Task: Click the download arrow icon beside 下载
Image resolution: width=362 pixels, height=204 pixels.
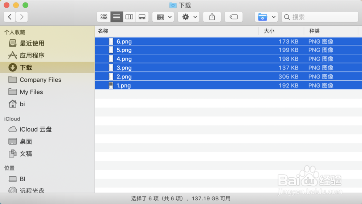Action: [x=12, y=67]
